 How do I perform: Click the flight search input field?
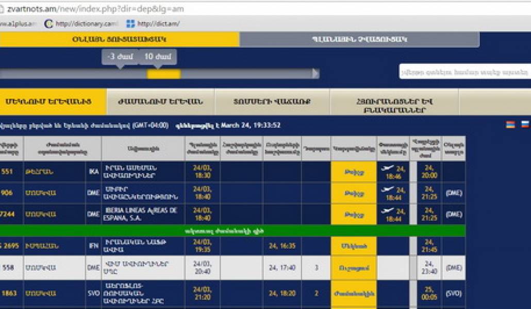pos(464,72)
